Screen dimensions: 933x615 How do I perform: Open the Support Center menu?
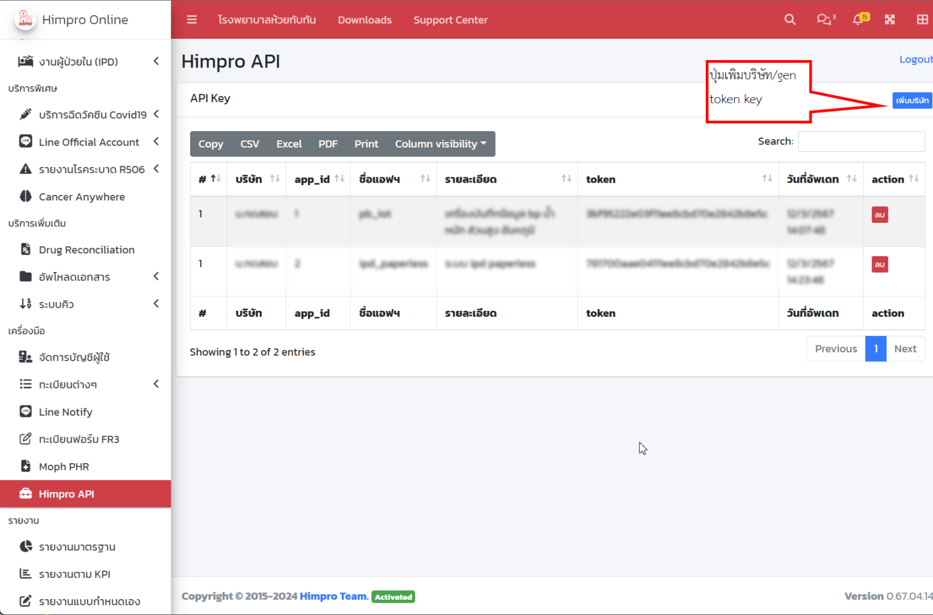451,19
